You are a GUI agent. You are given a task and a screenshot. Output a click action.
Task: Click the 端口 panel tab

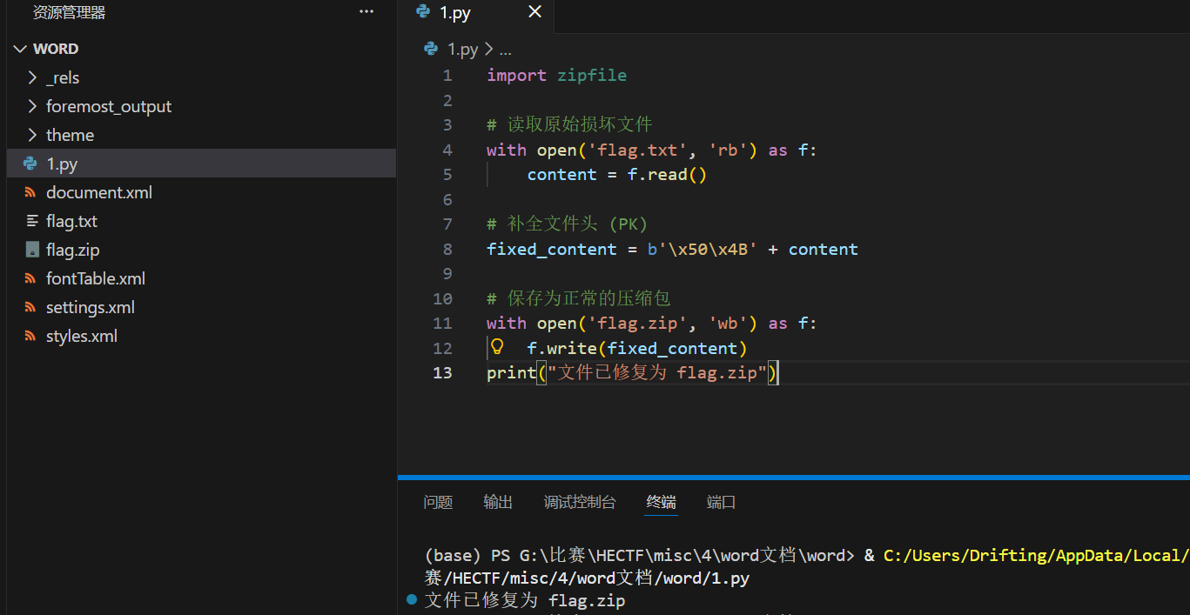[720, 502]
